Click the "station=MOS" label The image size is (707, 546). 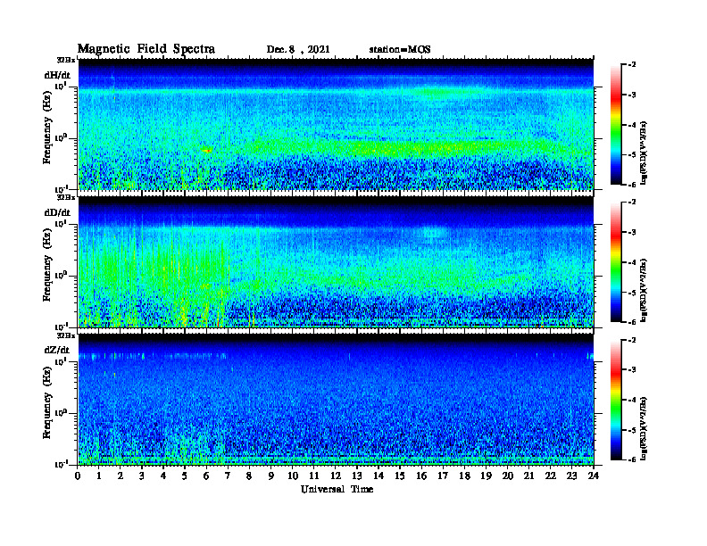pos(400,50)
